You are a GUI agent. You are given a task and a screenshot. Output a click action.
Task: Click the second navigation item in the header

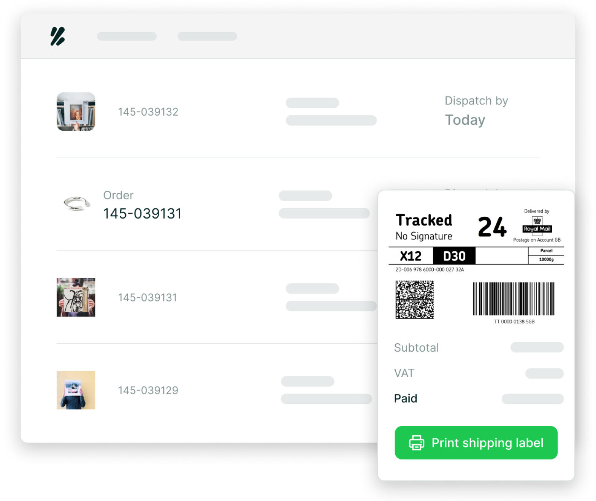tap(208, 36)
